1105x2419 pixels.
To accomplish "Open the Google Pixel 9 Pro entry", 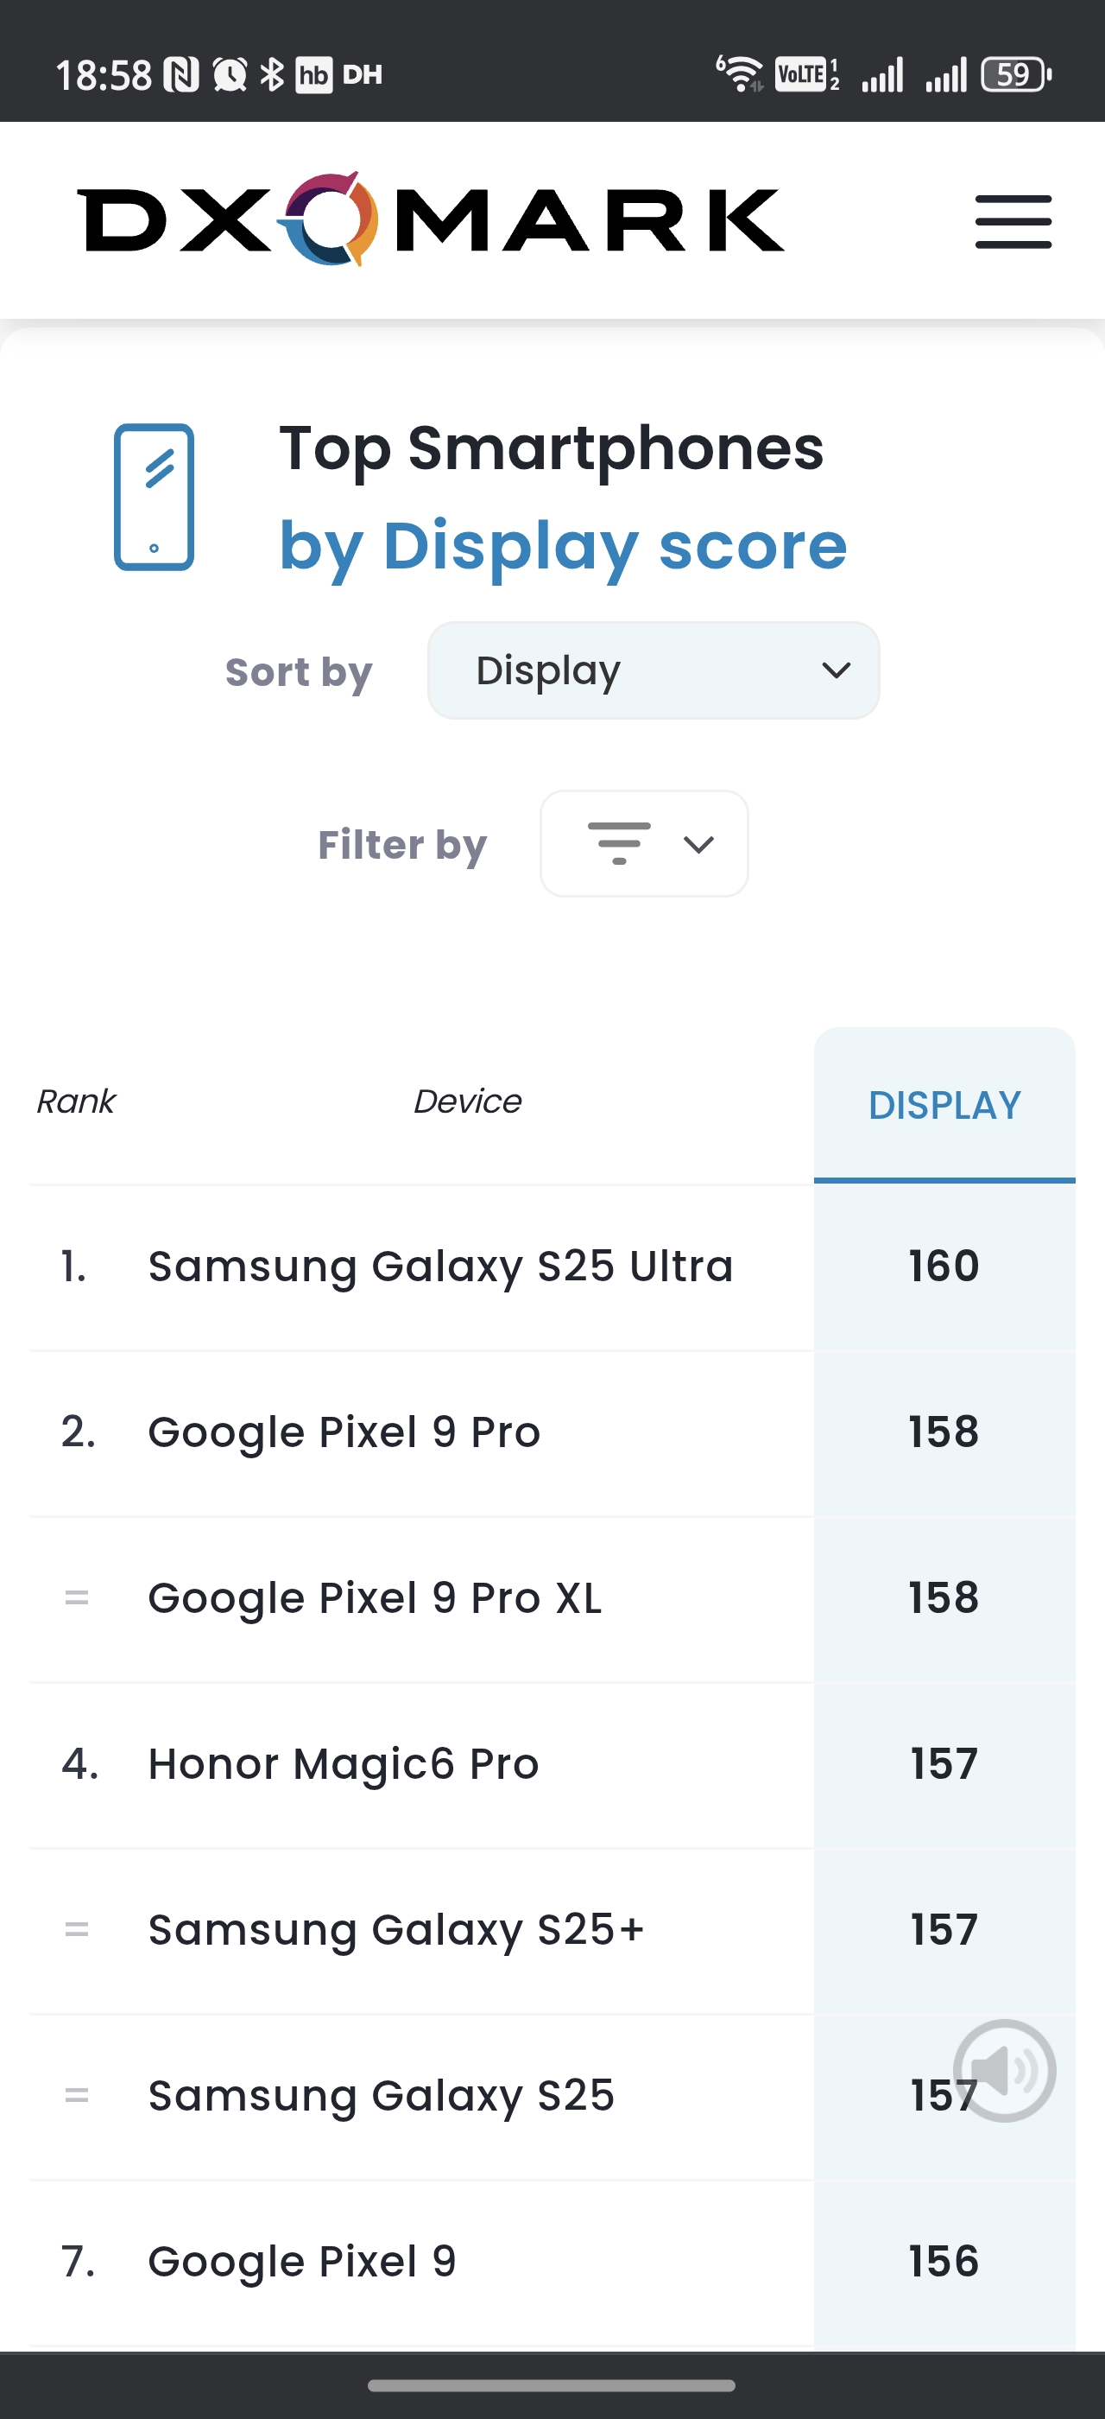I will (344, 1432).
